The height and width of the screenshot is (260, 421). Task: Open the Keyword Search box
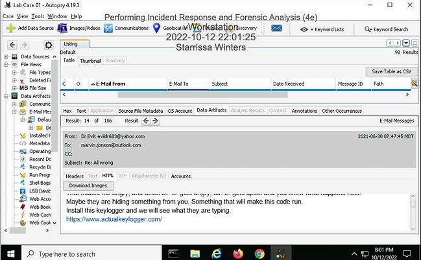[387, 29]
